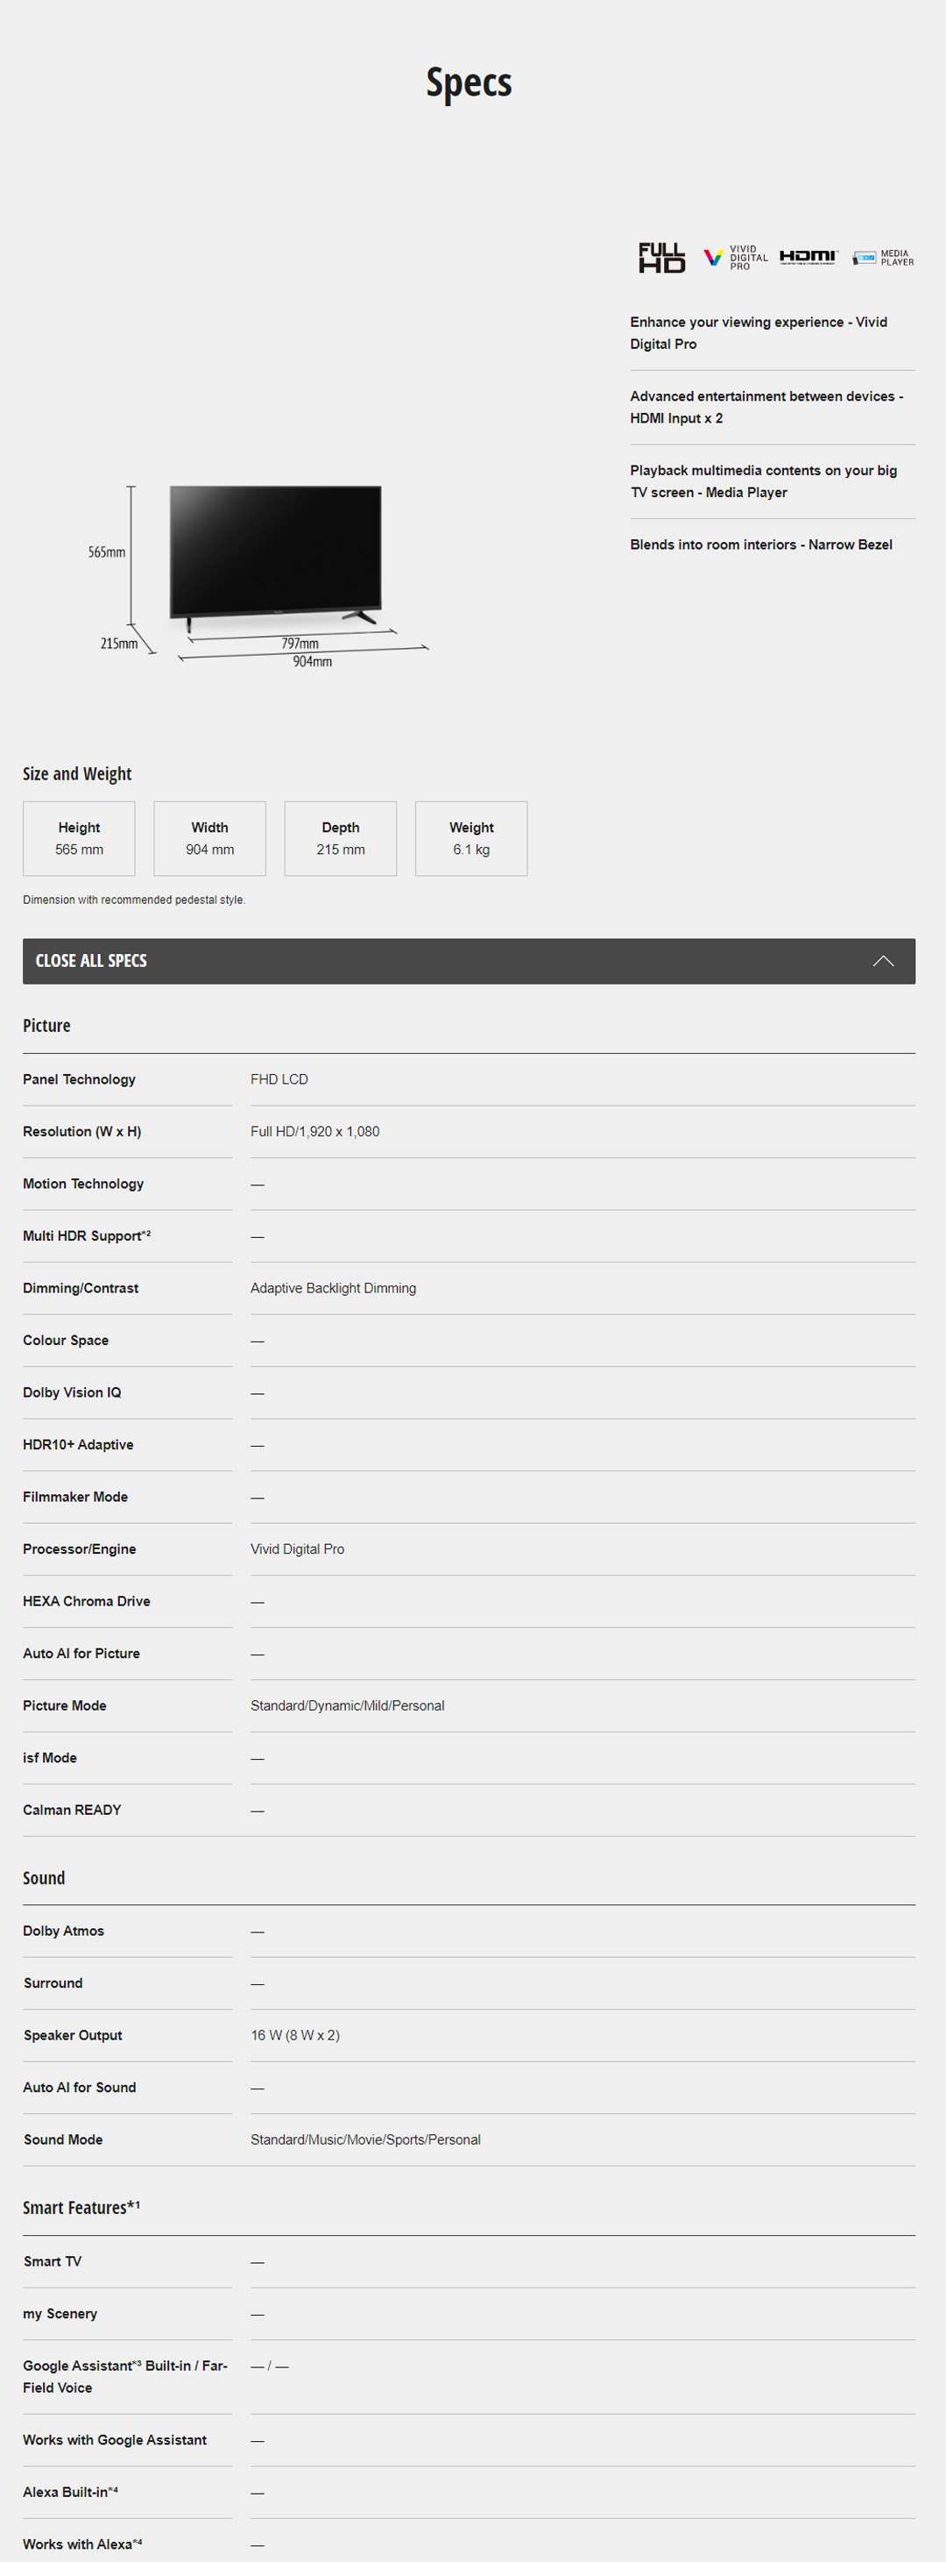Click the Smart Features section heading
Screen dimensions: 946x2562
pyautogui.click(x=81, y=2208)
